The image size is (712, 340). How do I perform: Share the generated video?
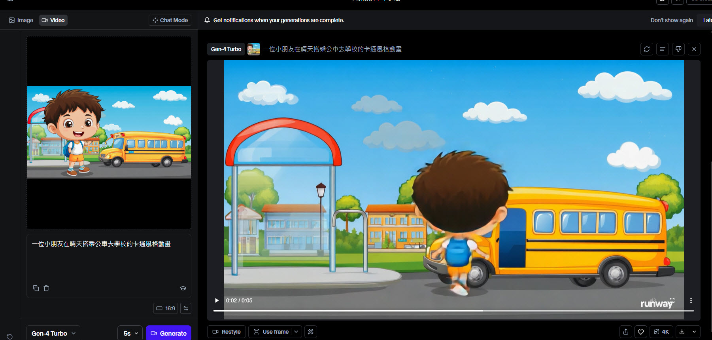click(626, 332)
